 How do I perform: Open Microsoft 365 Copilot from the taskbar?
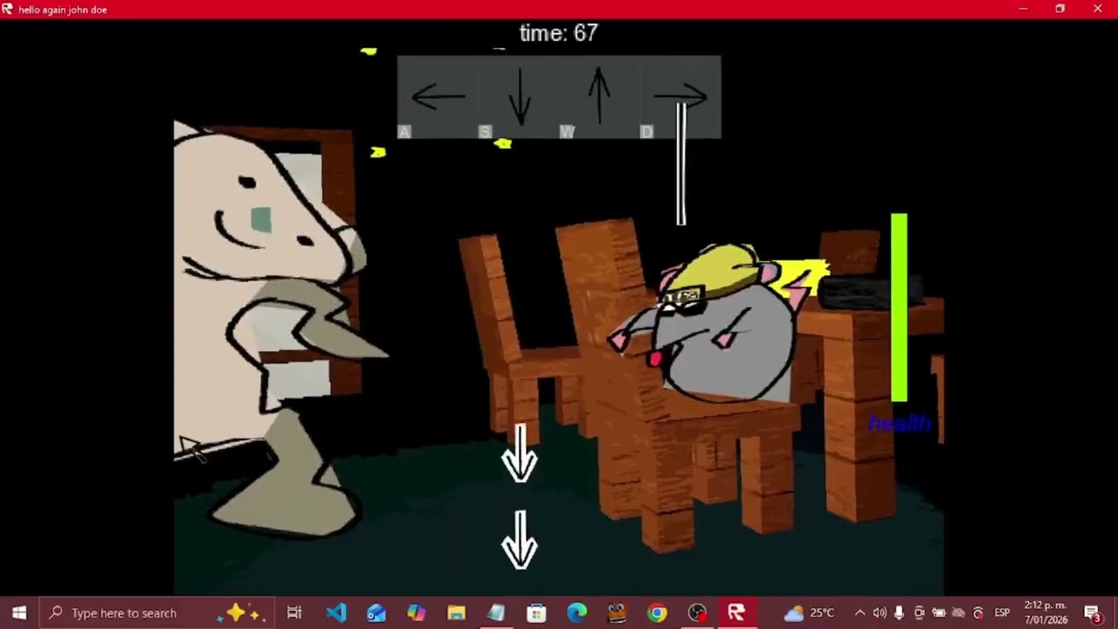pyautogui.click(x=417, y=612)
